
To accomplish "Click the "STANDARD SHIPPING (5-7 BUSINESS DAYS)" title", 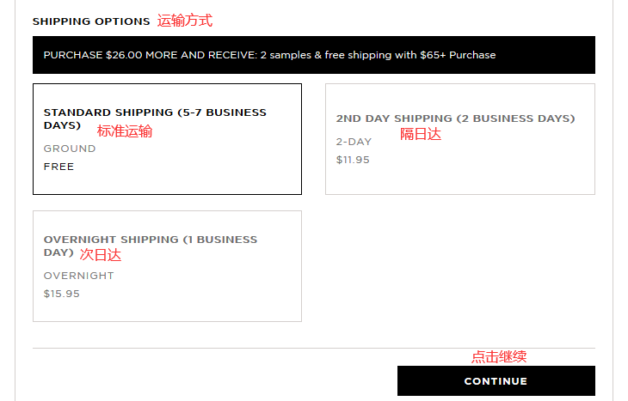I will [x=155, y=112].
